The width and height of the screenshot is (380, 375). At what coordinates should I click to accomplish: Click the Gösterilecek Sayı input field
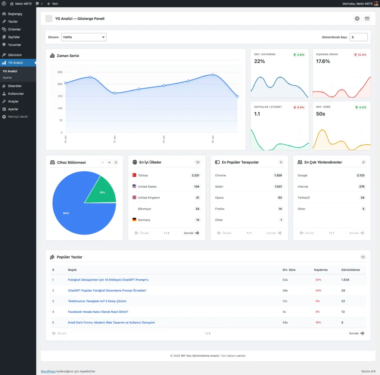click(358, 37)
